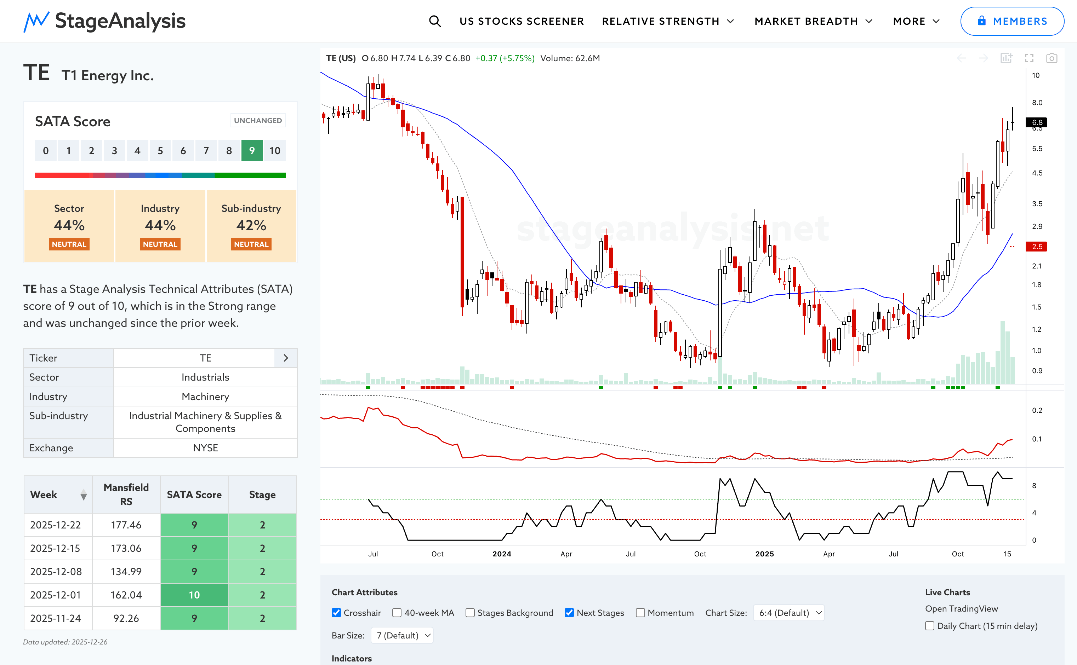Click the chart forward arrow icon
The width and height of the screenshot is (1077, 665).
pos(983,58)
